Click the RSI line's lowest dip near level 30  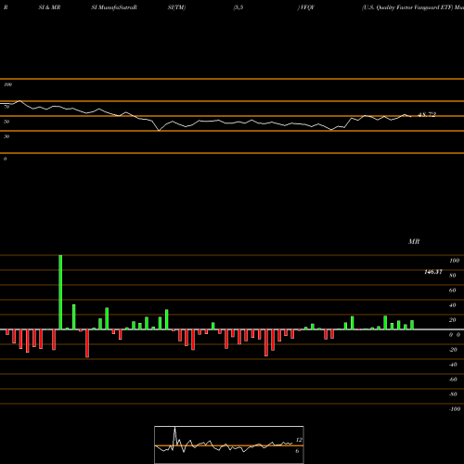(159, 130)
